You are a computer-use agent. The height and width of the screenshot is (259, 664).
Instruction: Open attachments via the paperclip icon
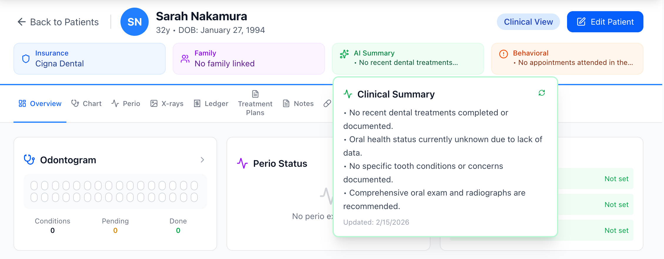coord(327,103)
